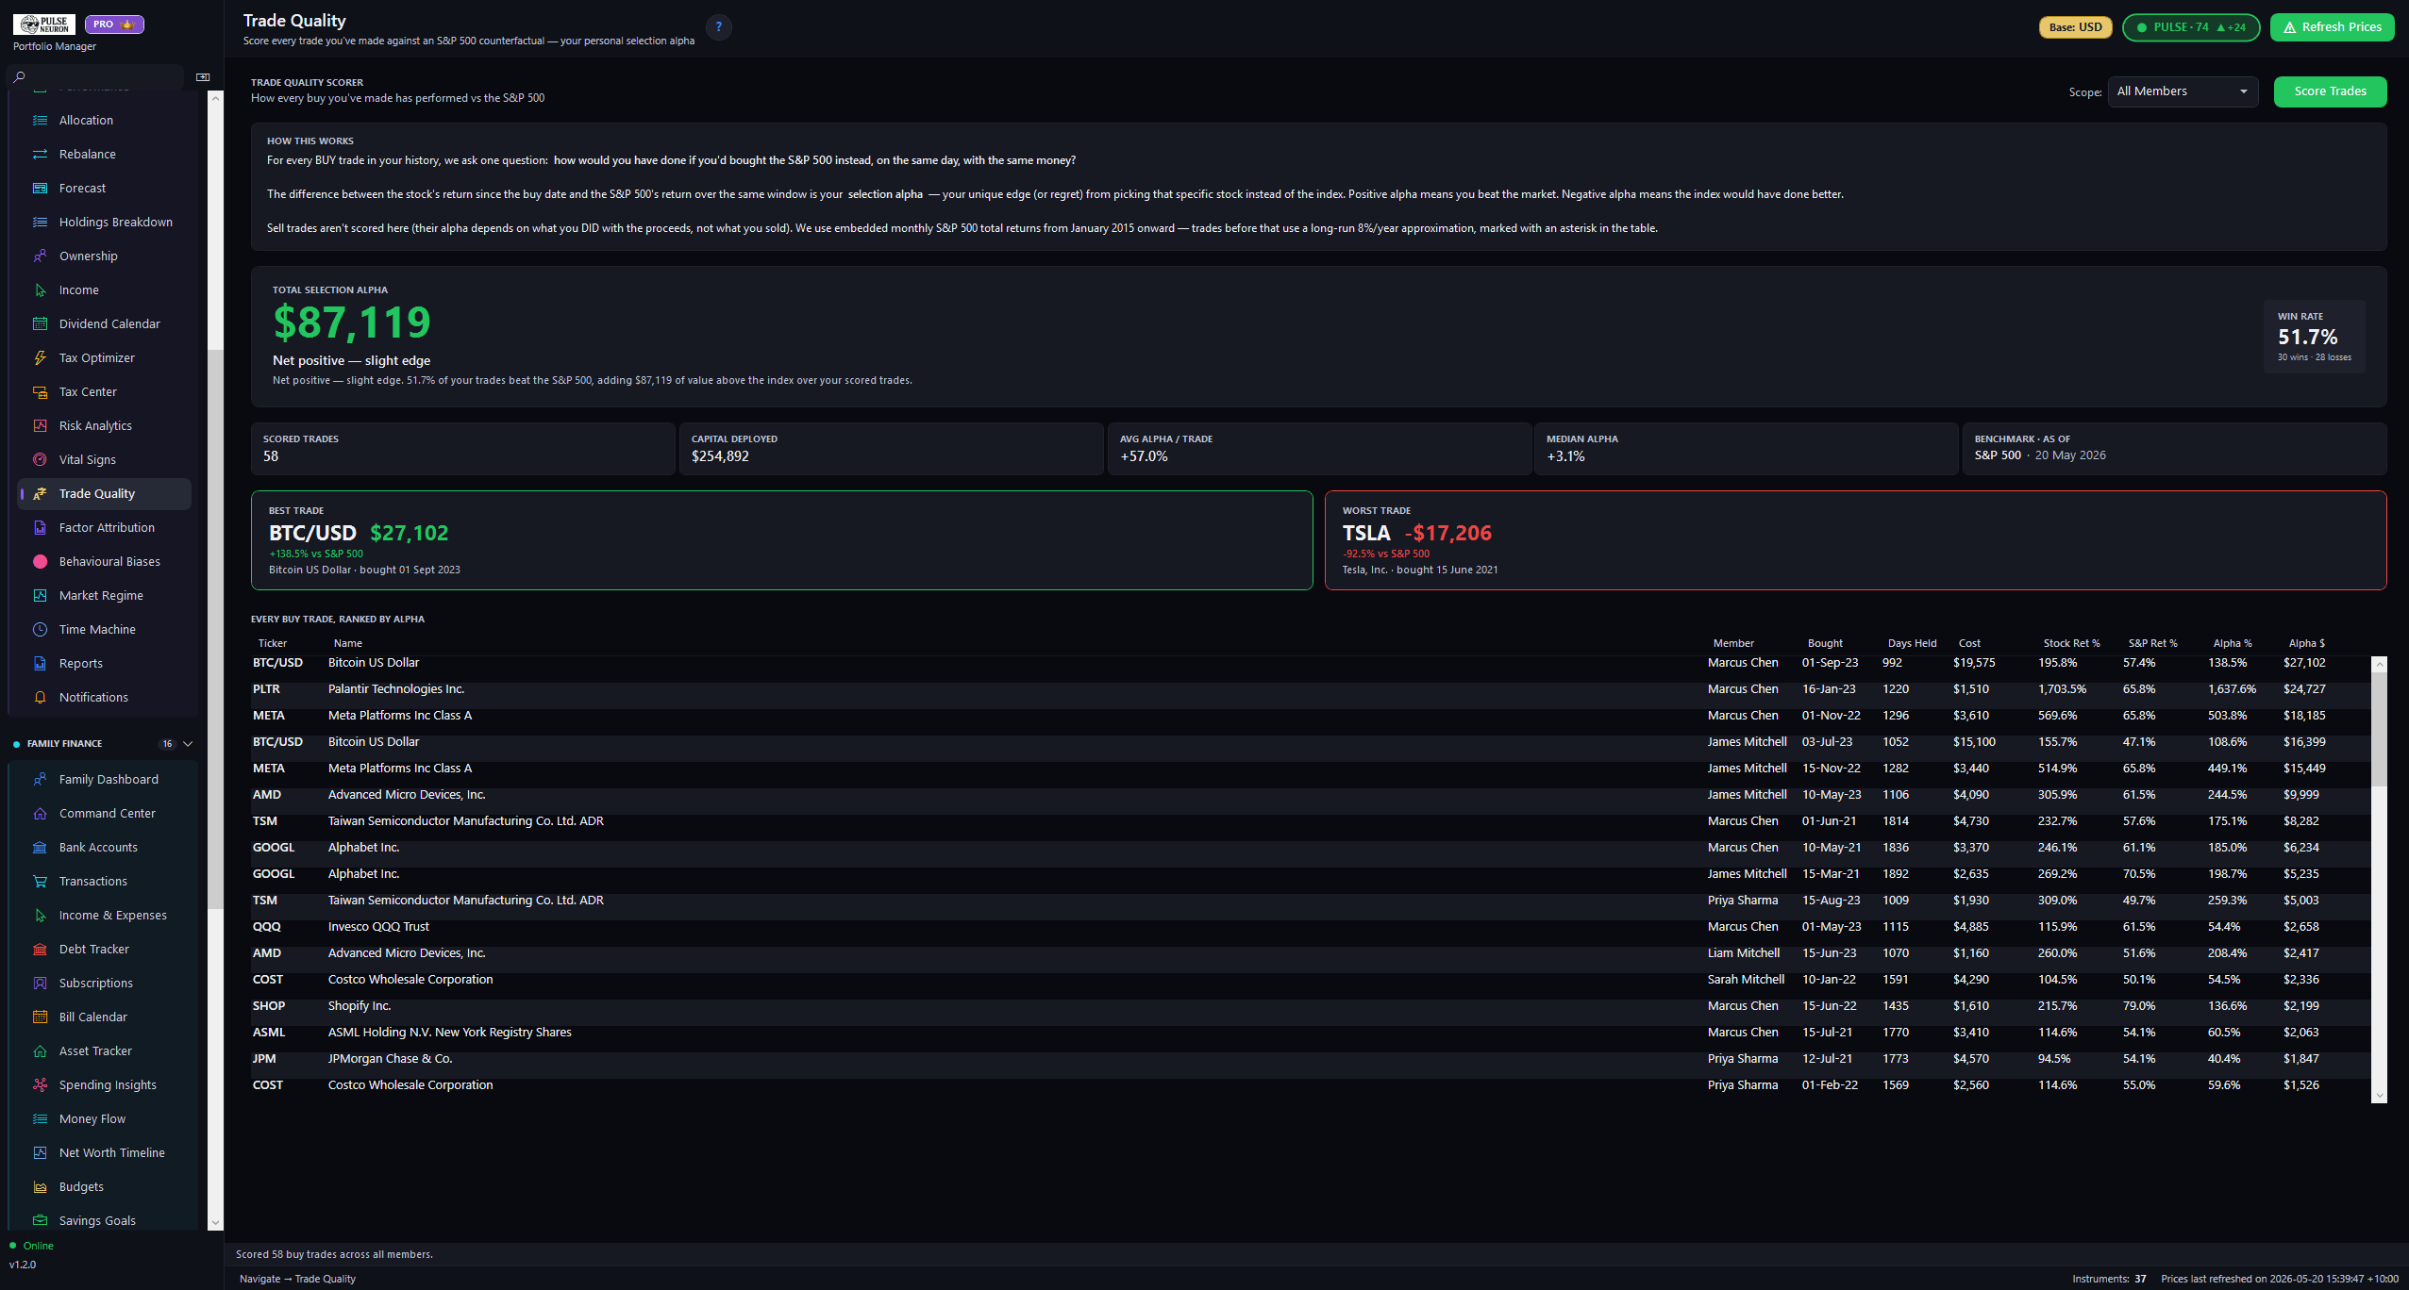This screenshot has height=1290, width=2409.
Task: Open the Transactions cart icon
Action: (x=40, y=881)
